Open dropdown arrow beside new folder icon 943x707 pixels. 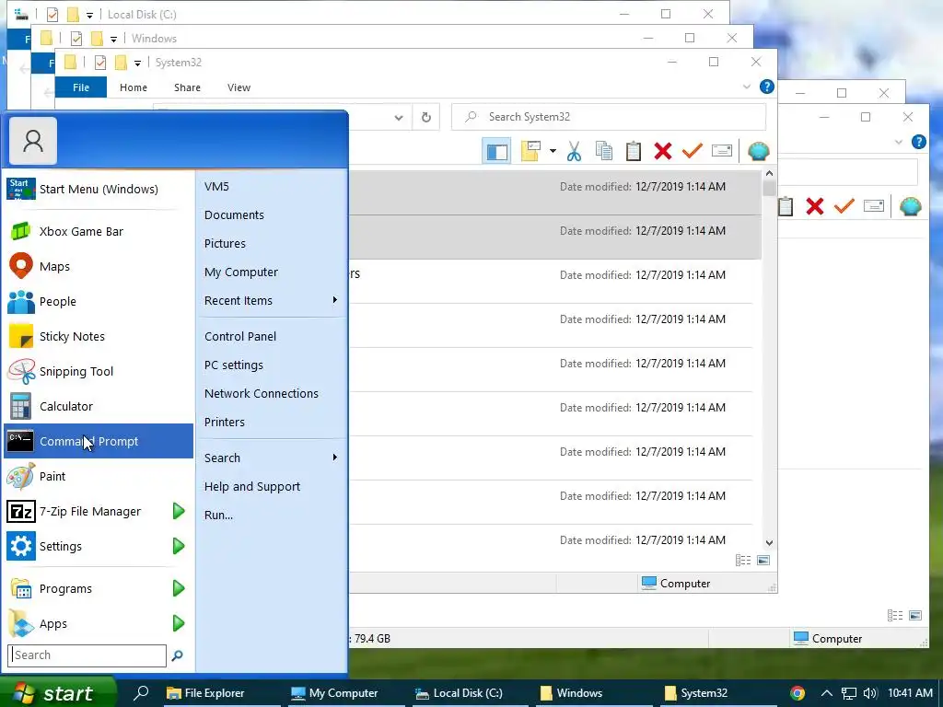pos(553,151)
